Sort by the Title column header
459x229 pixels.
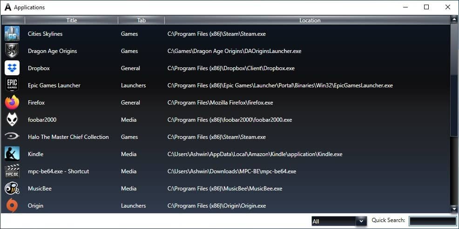point(71,20)
